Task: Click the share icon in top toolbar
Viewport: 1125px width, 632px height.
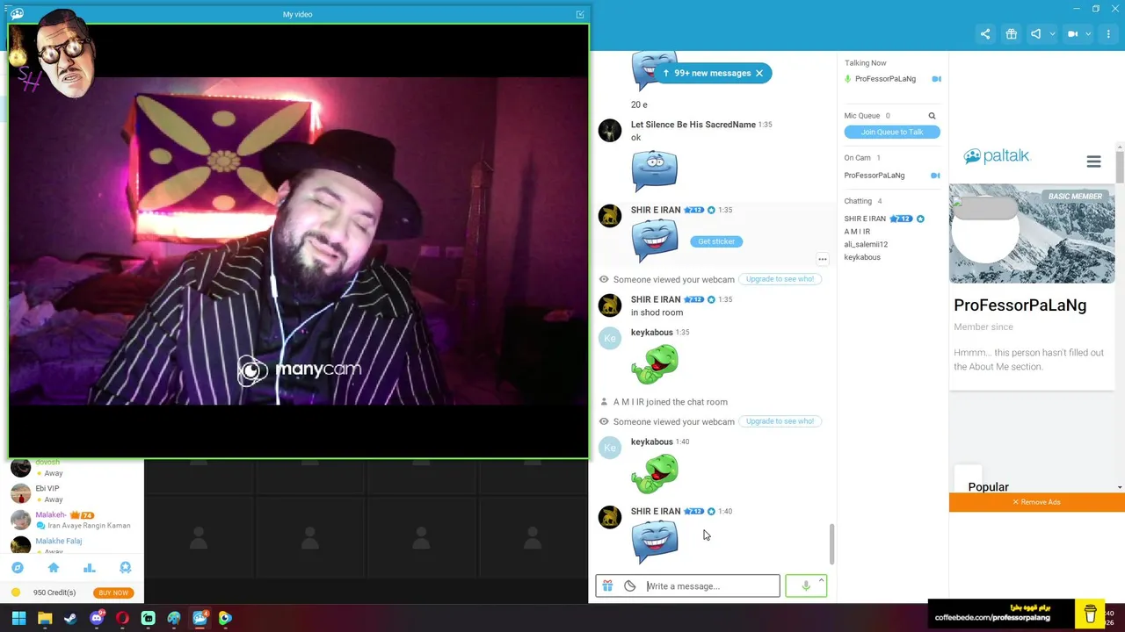Action: coord(985,34)
